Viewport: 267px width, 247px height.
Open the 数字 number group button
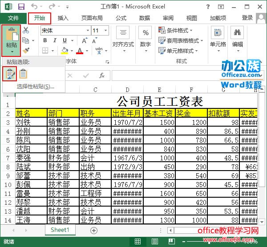click(145, 40)
